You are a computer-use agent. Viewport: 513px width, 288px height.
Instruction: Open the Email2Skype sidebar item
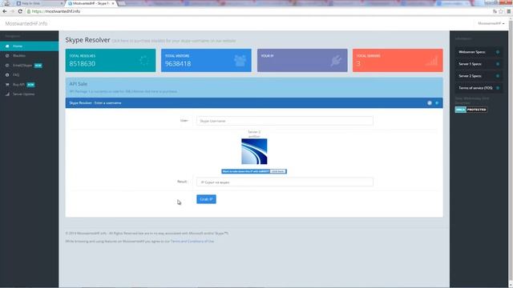coord(29,66)
